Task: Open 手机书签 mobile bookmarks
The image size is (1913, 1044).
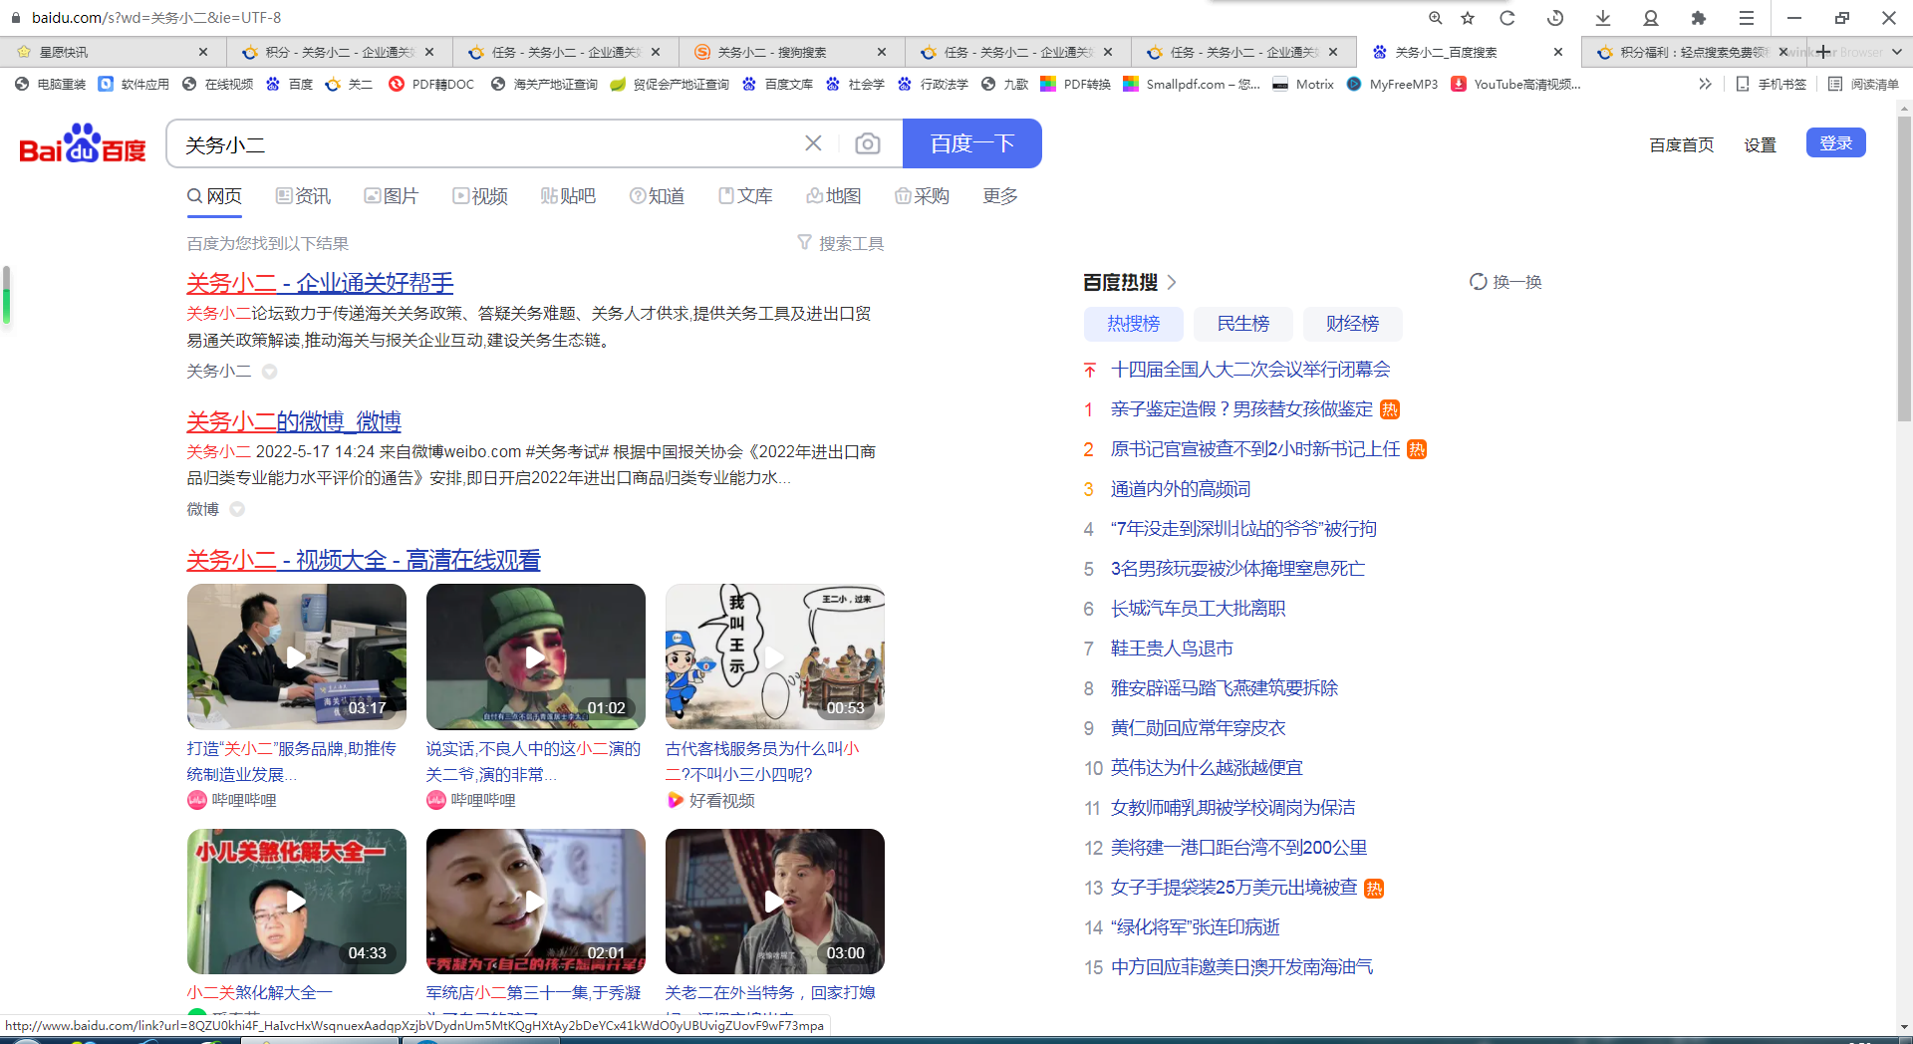Action: click(x=1772, y=84)
